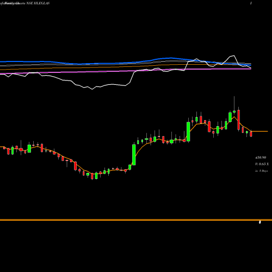The width and height of the screenshot is (272, 272).
Task: Click the lowest point of the white indicator line
Action: 92,89
